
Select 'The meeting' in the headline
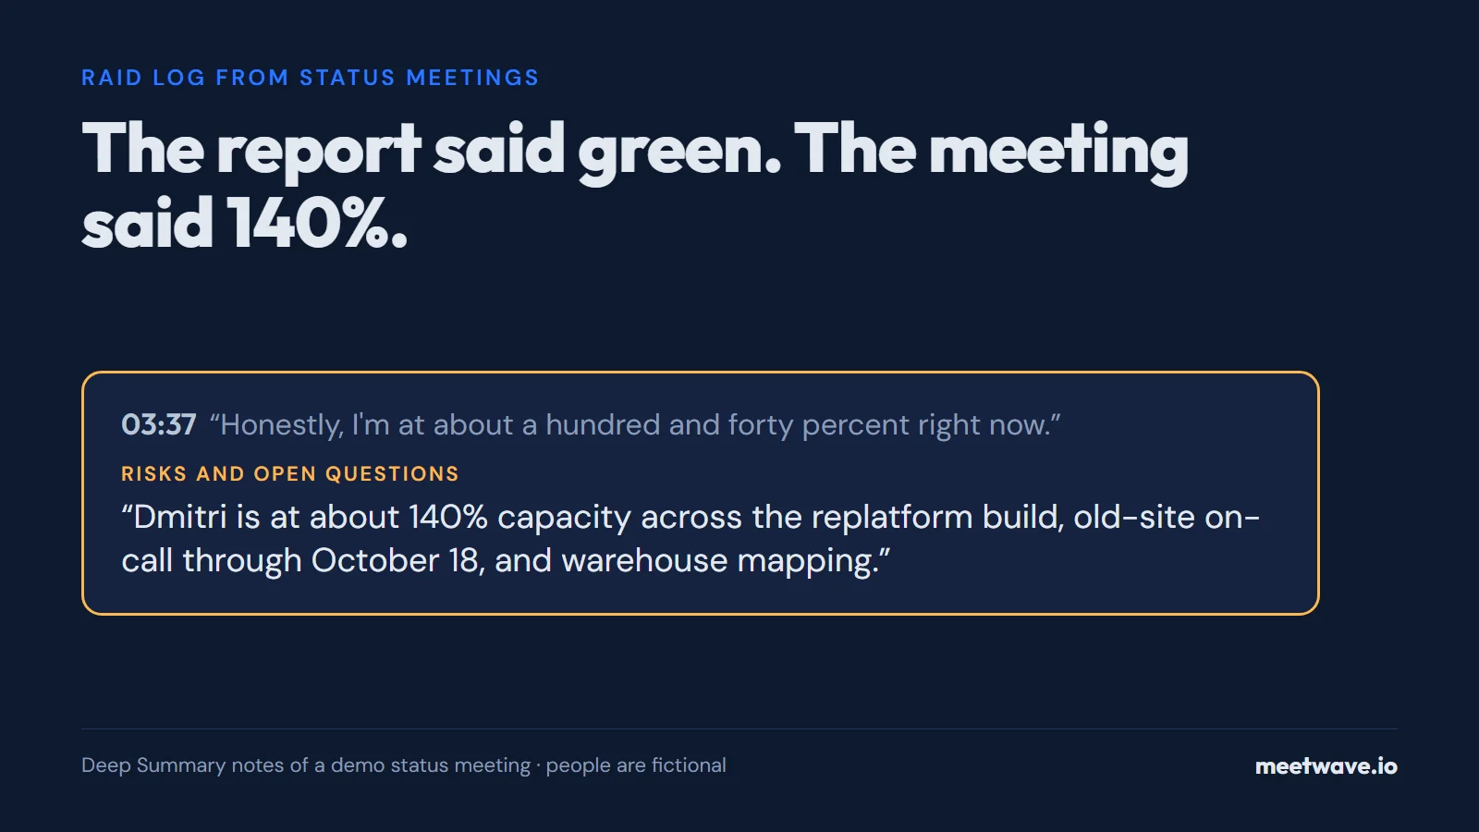pos(991,151)
